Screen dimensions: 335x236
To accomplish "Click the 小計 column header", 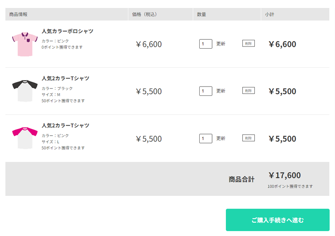I will pos(270,14).
